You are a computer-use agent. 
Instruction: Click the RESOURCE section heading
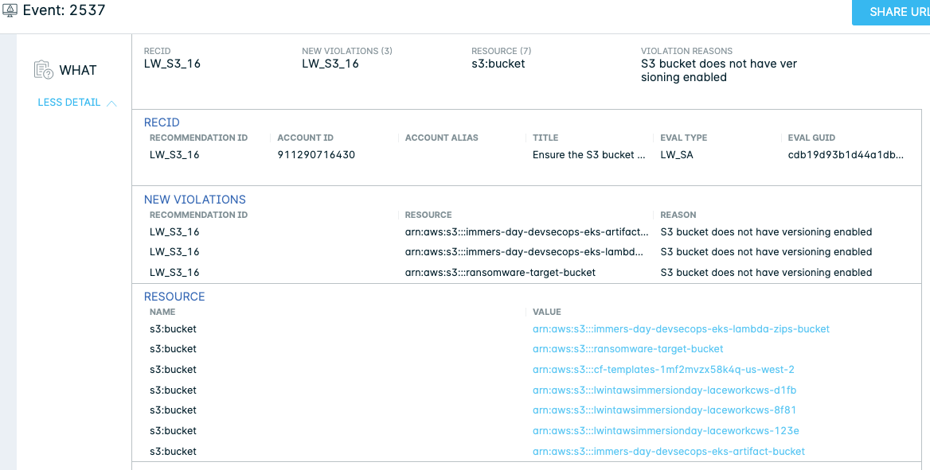pyautogui.click(x=174, y=297)
